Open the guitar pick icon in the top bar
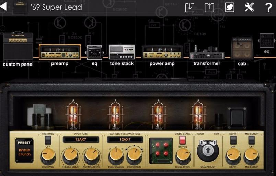 tap(230, 8)
